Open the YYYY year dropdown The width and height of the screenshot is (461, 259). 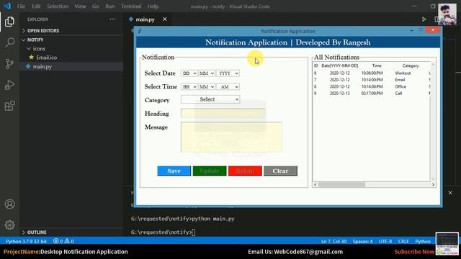pyautogui.click(x=228, y=73)
